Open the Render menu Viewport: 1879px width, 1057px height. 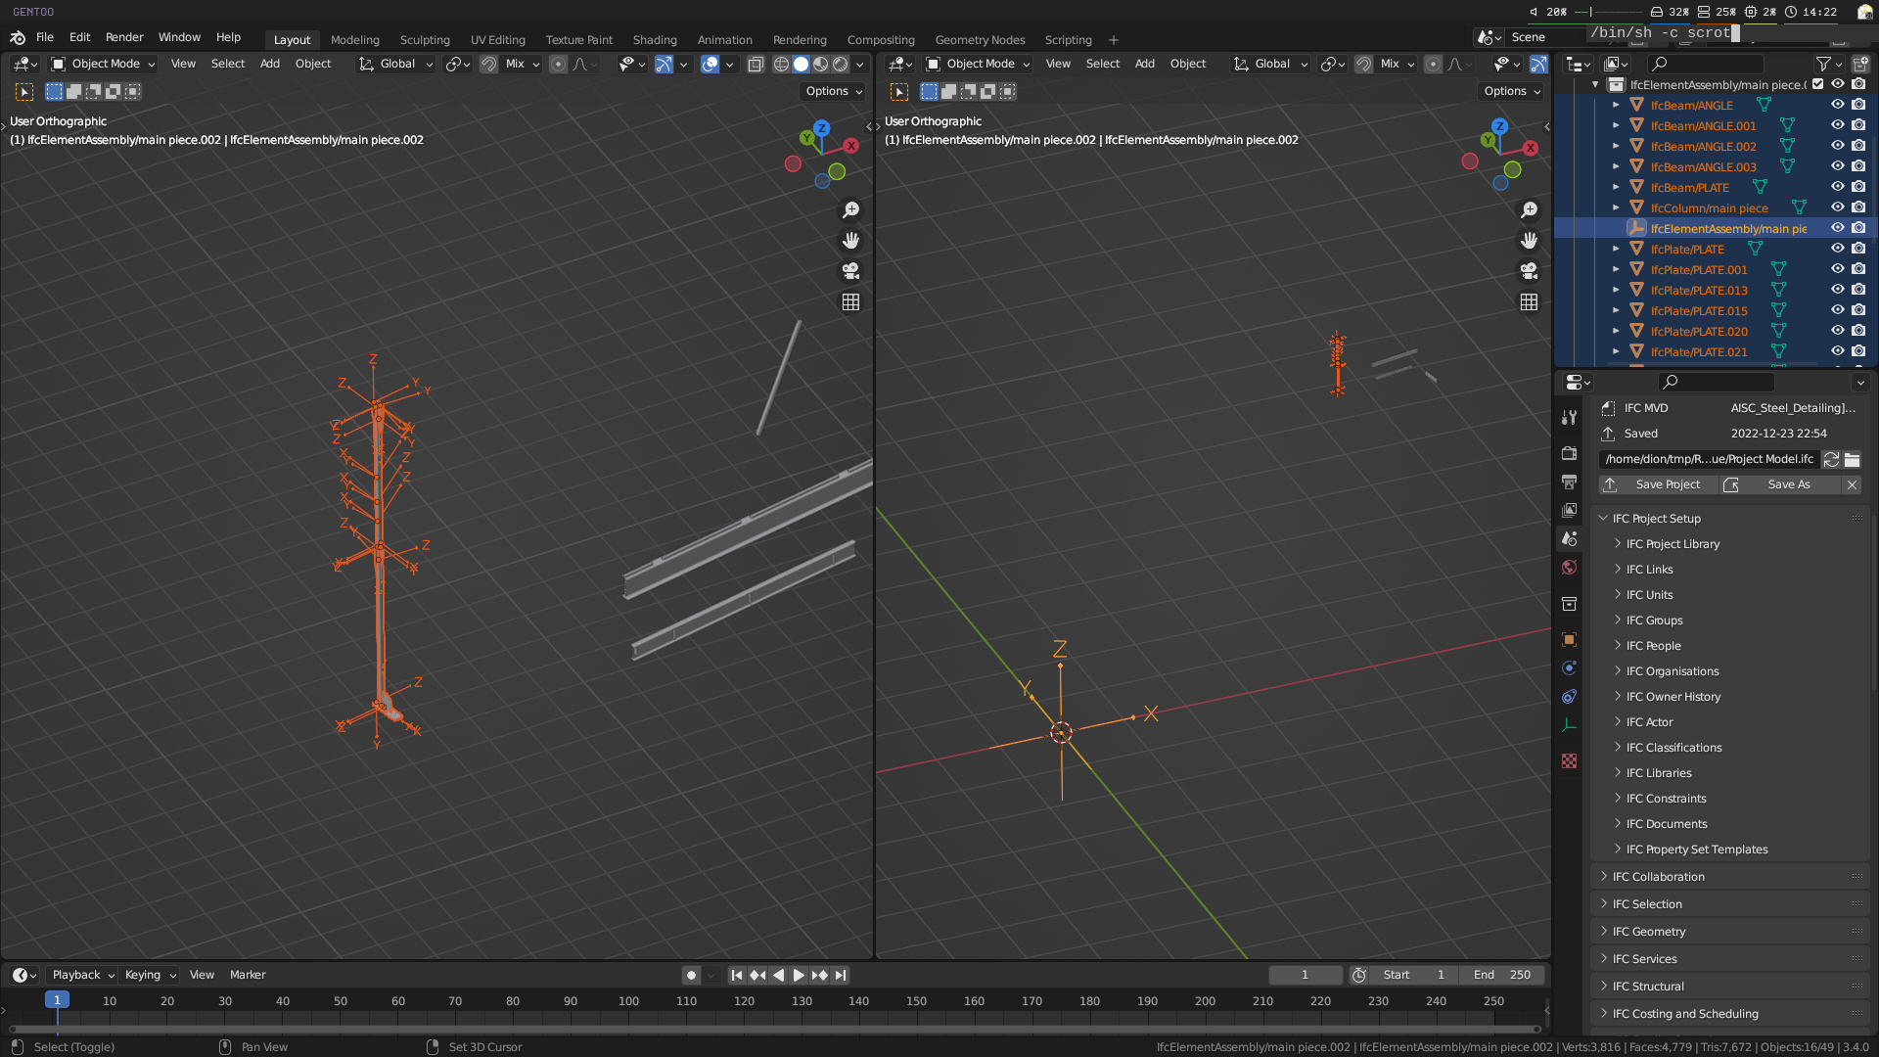124,37
